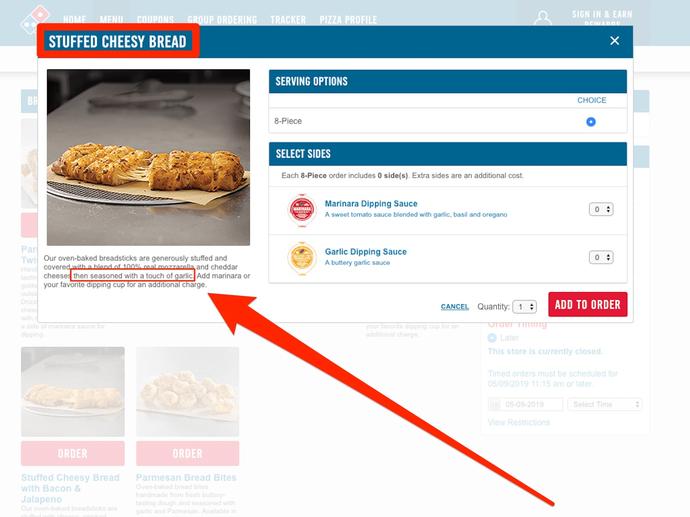Open the Garlic sauce quantity dropdown
The image size is (690, 517).
tap(601, 257)
